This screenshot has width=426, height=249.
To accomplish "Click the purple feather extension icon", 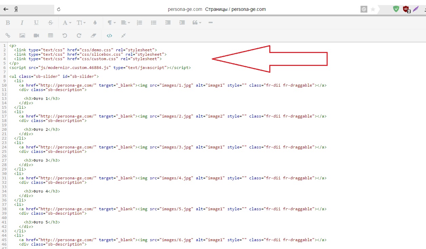I will click(415, 9).
